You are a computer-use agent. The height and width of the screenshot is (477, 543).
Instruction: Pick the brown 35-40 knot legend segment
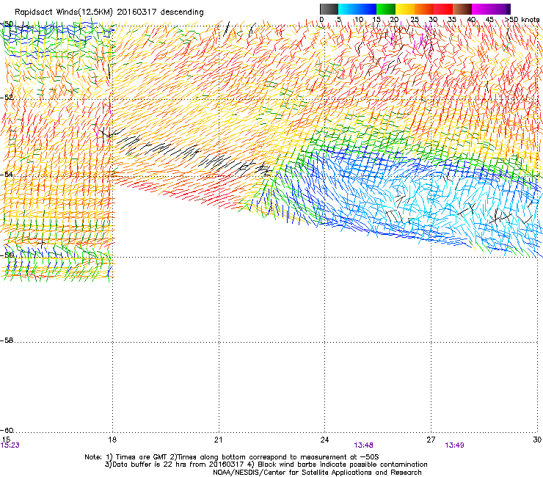tap(462, 9)
